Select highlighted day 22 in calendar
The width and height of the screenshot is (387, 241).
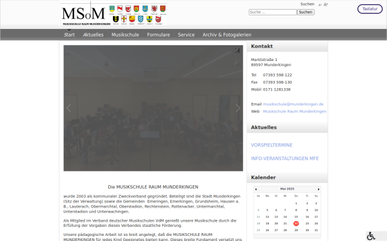coord(296,224)
